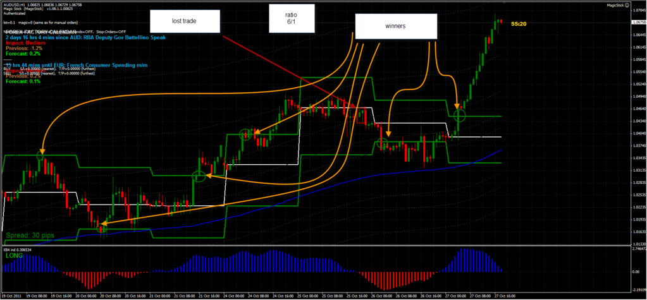Click price axis level 1.02235

pyautogui.click(x=638, y=207)
